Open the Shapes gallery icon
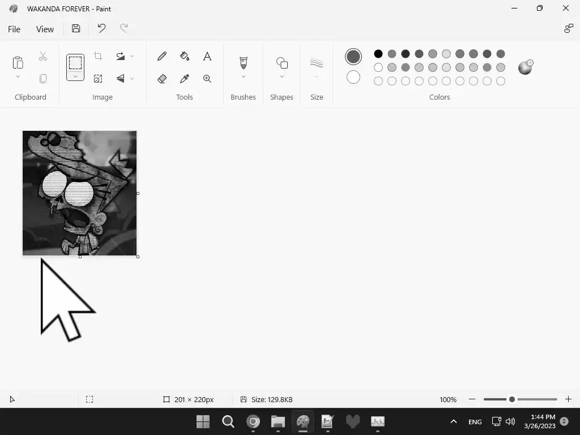Viewport: 580px width, 435px height. tap(282, 62)
